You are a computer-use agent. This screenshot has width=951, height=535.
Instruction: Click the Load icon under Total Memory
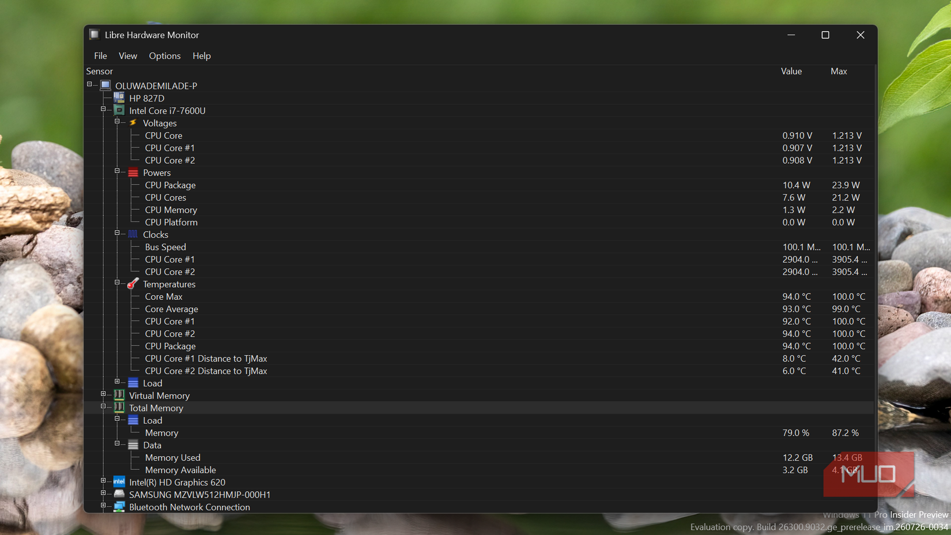(133, 420)
